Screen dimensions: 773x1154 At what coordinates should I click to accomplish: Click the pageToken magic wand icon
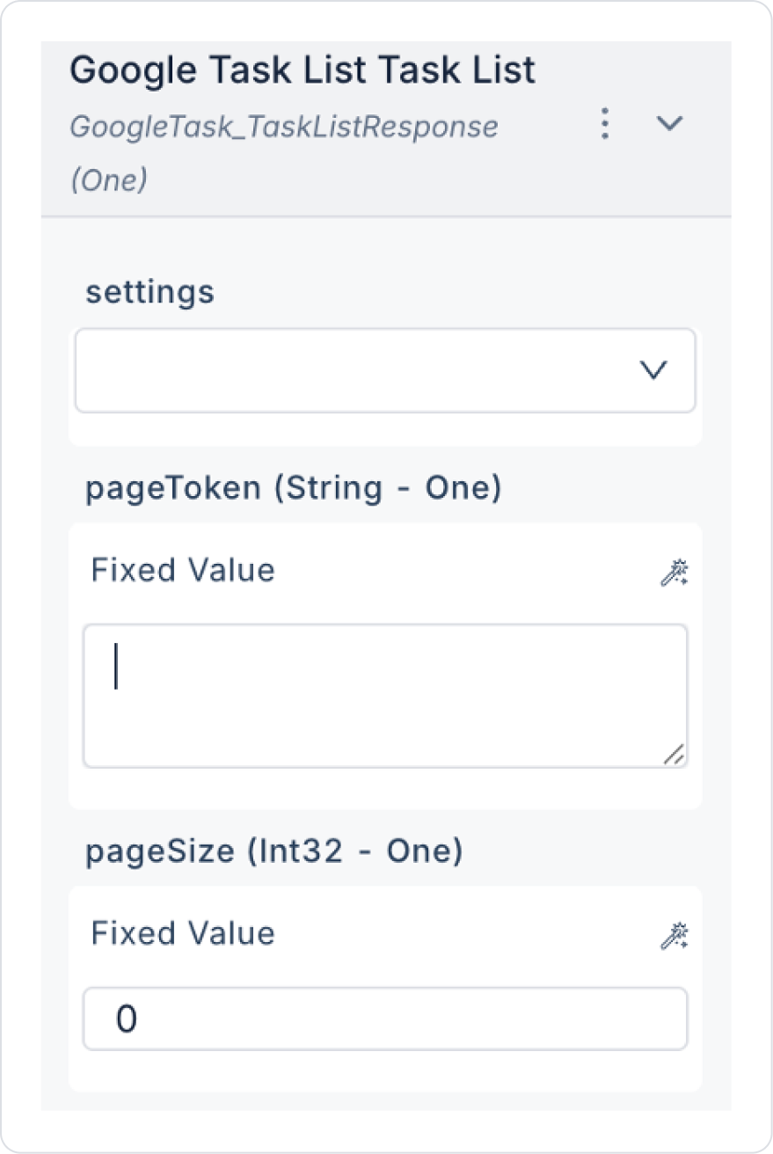click(x=675, y=573)
